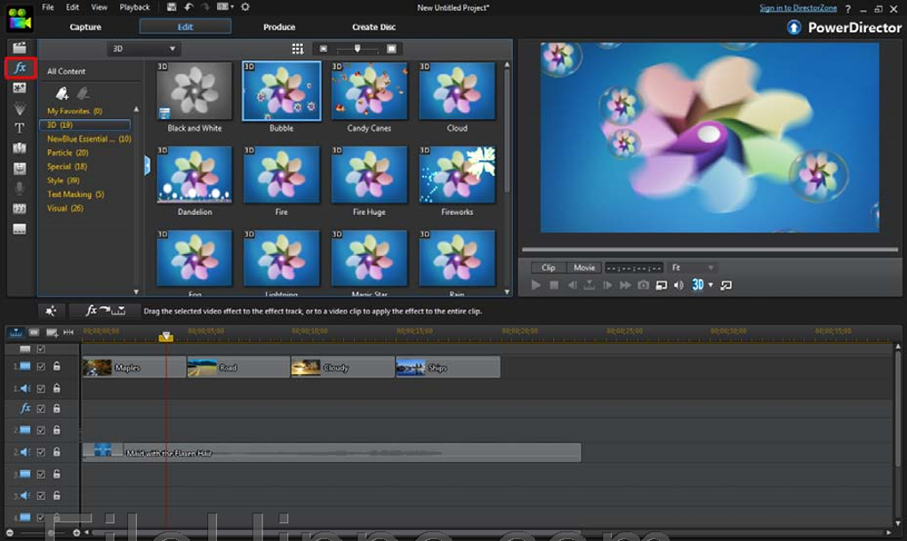
Task: Click the preview volume speaker icon
Action: 679,285
